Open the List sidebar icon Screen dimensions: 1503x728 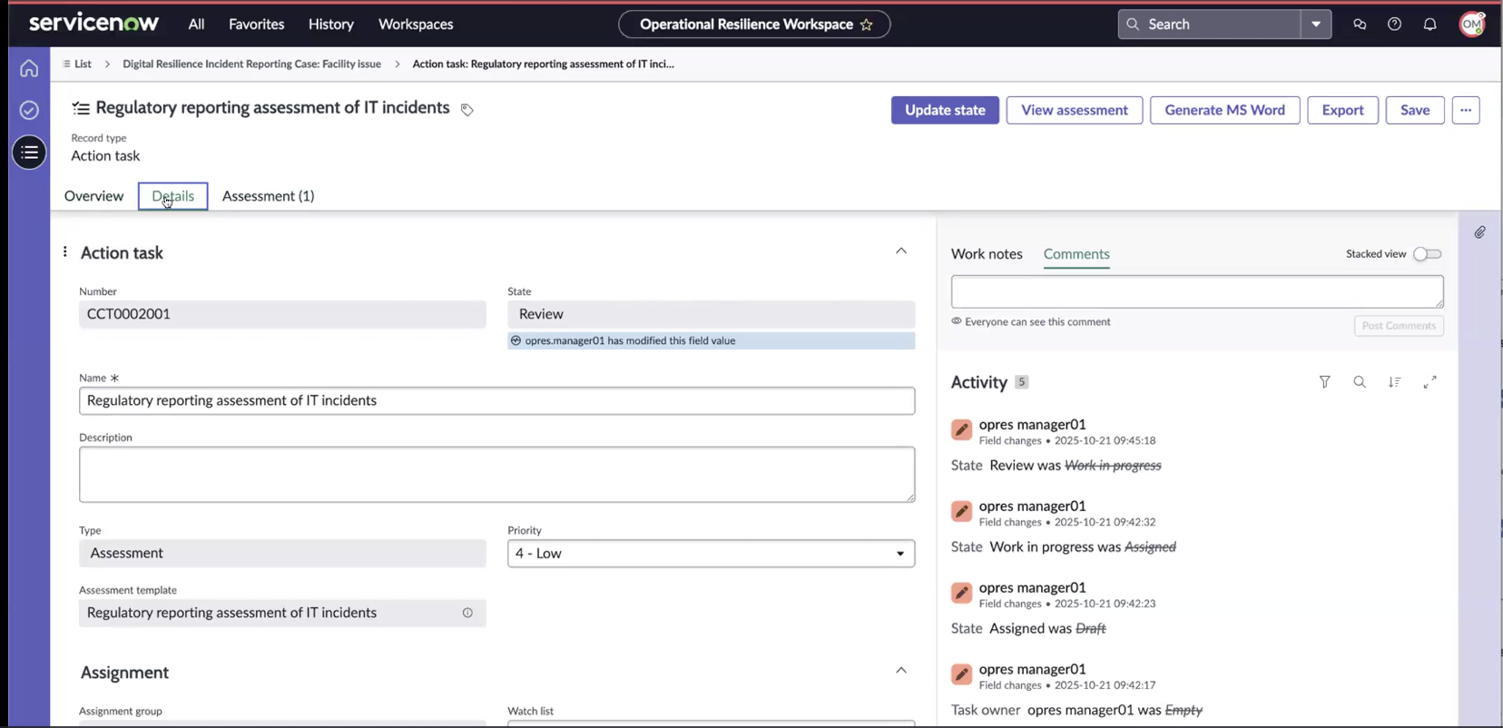(x=29, y=152)
